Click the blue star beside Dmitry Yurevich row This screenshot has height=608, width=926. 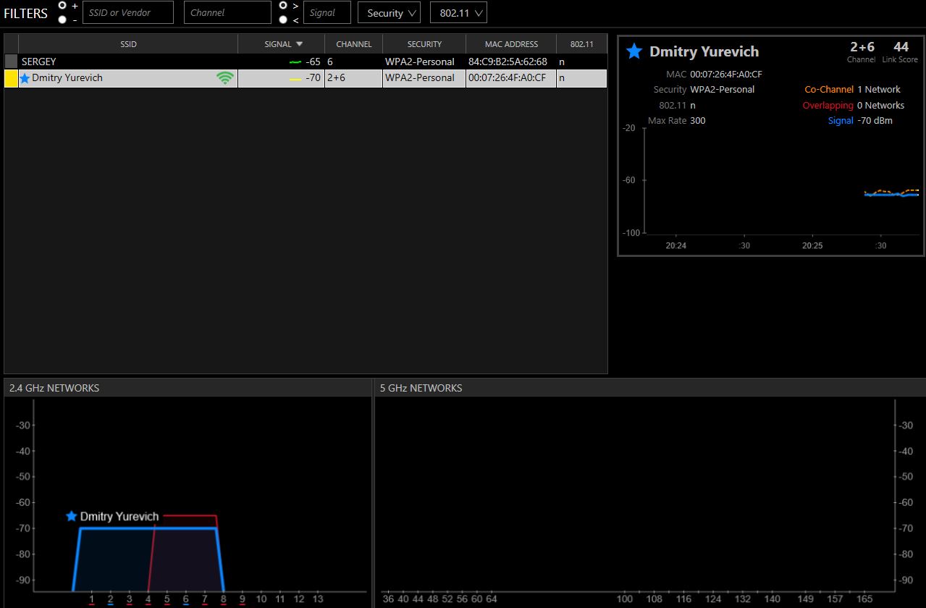click(25, 78)
